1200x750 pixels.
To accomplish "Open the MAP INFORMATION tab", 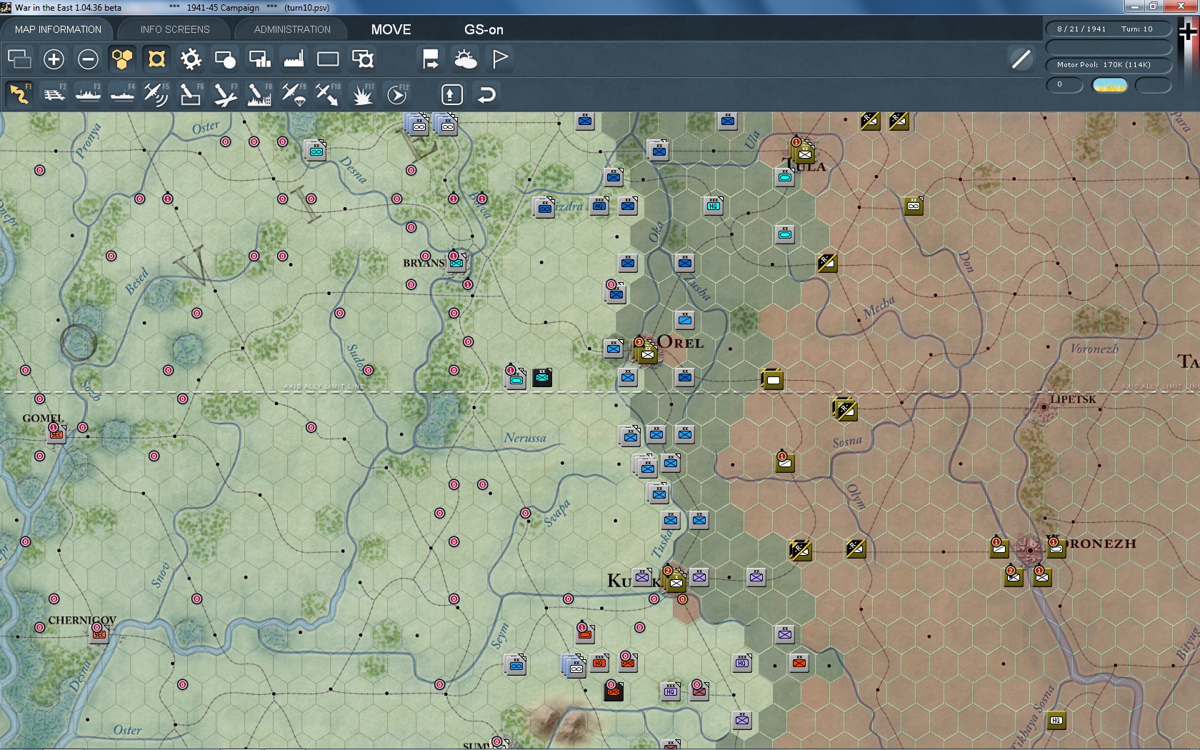I will coord(58,29).
